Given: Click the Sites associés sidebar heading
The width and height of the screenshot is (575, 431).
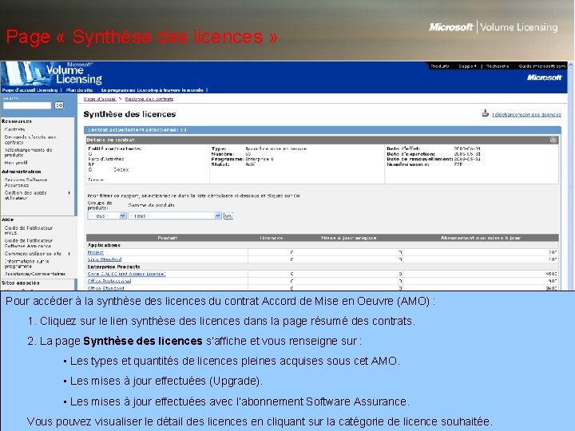Looking at the screenshot, I should (x=20, y=283).
